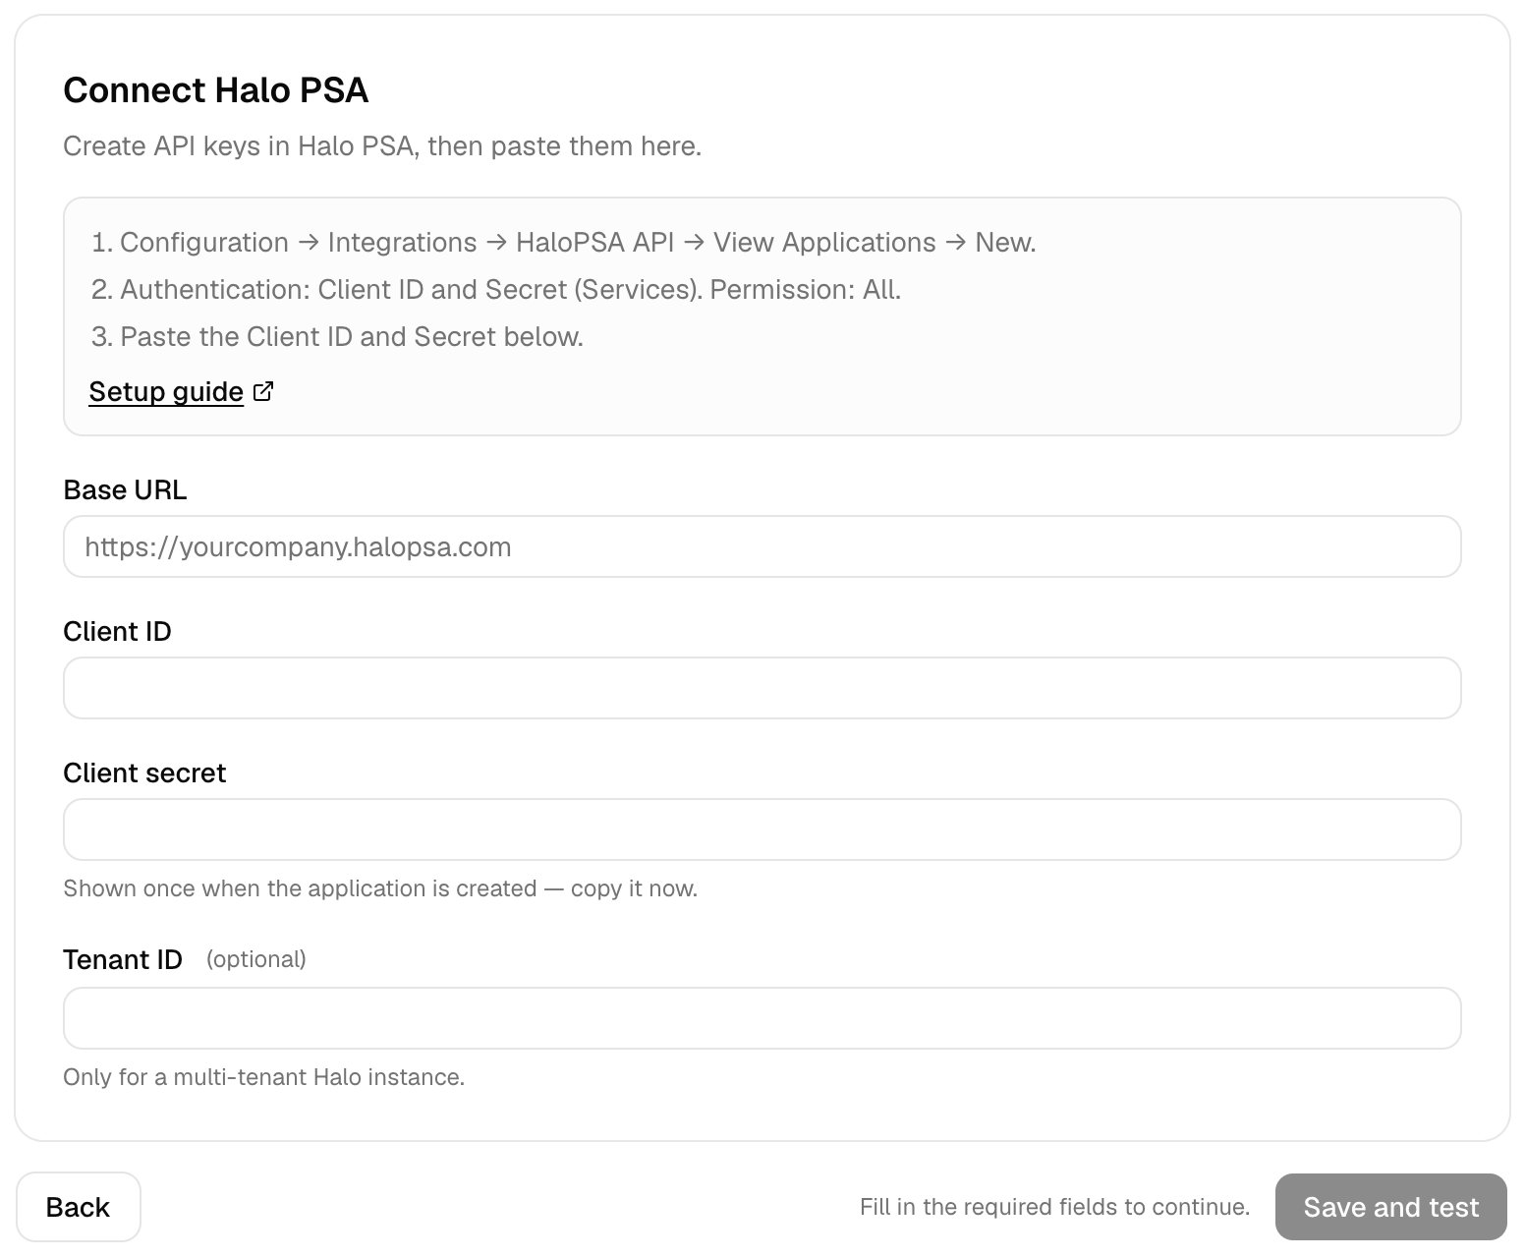1525x1258 pixels.
Task: Click the 'Only for a multi-tenant Halo instance' note
Action: [263, 1077]
